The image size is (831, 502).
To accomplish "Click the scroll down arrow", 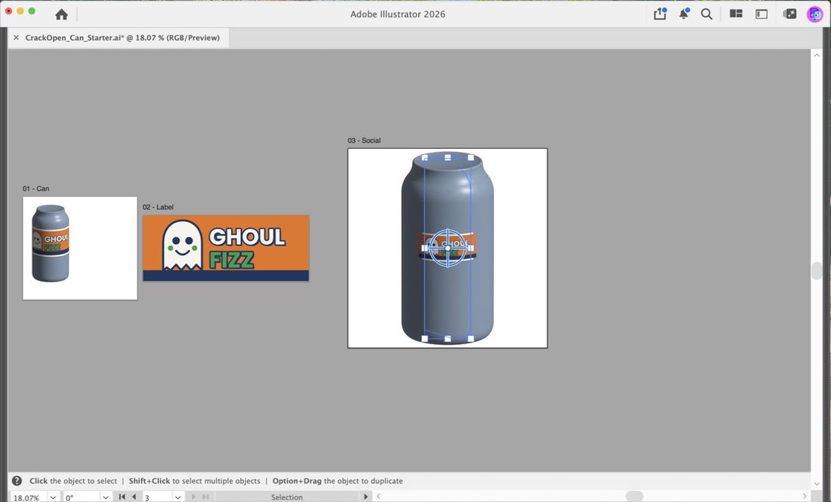I will [x=817, y=483].
